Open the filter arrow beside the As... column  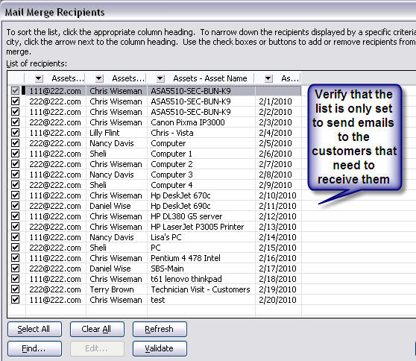[268, 78]
